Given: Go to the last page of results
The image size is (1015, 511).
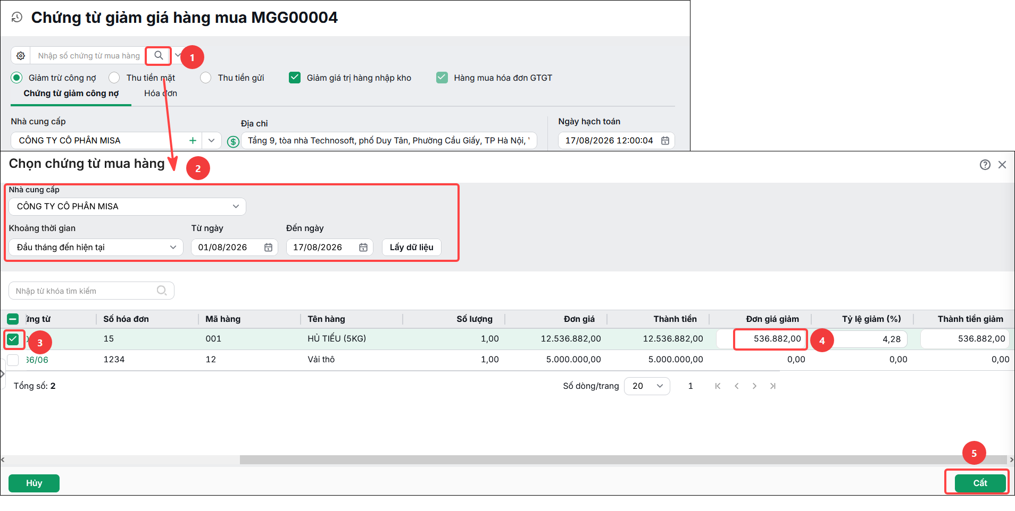Looking at the screenshot, I should pos(773,386).
